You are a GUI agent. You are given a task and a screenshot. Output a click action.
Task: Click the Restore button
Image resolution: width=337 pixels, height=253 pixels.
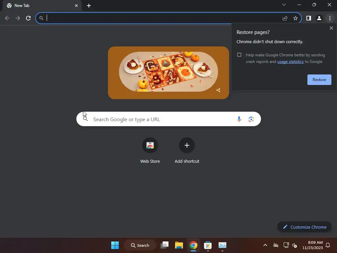tap(319, 80)
